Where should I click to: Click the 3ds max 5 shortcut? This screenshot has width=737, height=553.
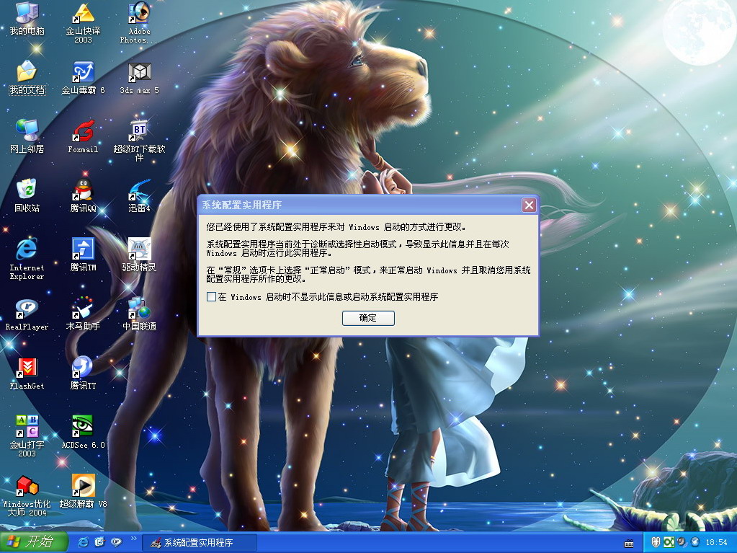point(140,78)
